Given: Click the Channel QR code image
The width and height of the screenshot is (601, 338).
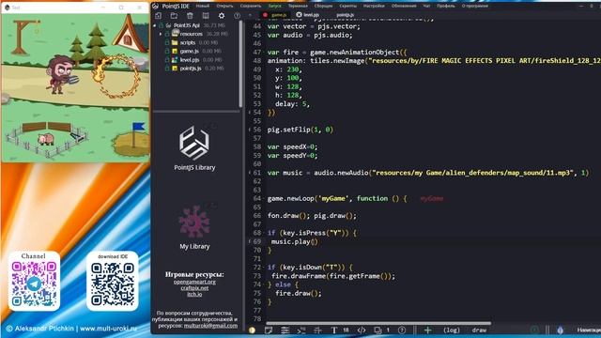Looking at the screenshot, I should 34,284.
